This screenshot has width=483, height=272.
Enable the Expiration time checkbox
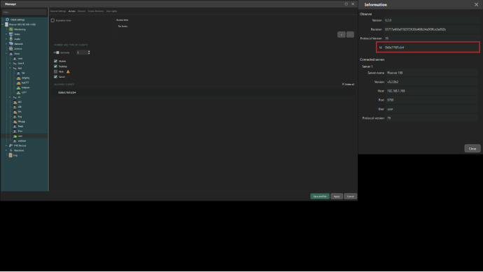(52, 20)
